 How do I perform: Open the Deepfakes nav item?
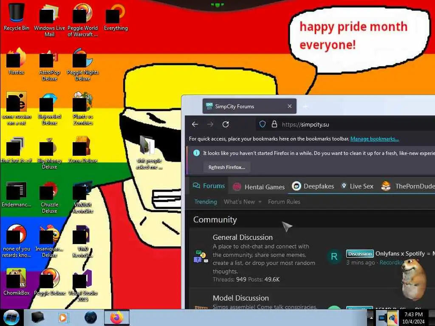pos(313,186)
